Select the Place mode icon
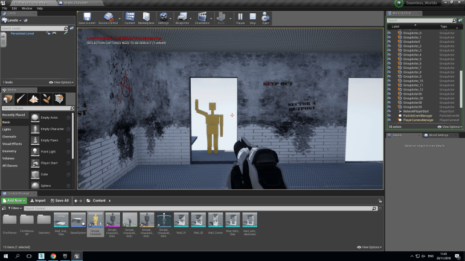 8,99
